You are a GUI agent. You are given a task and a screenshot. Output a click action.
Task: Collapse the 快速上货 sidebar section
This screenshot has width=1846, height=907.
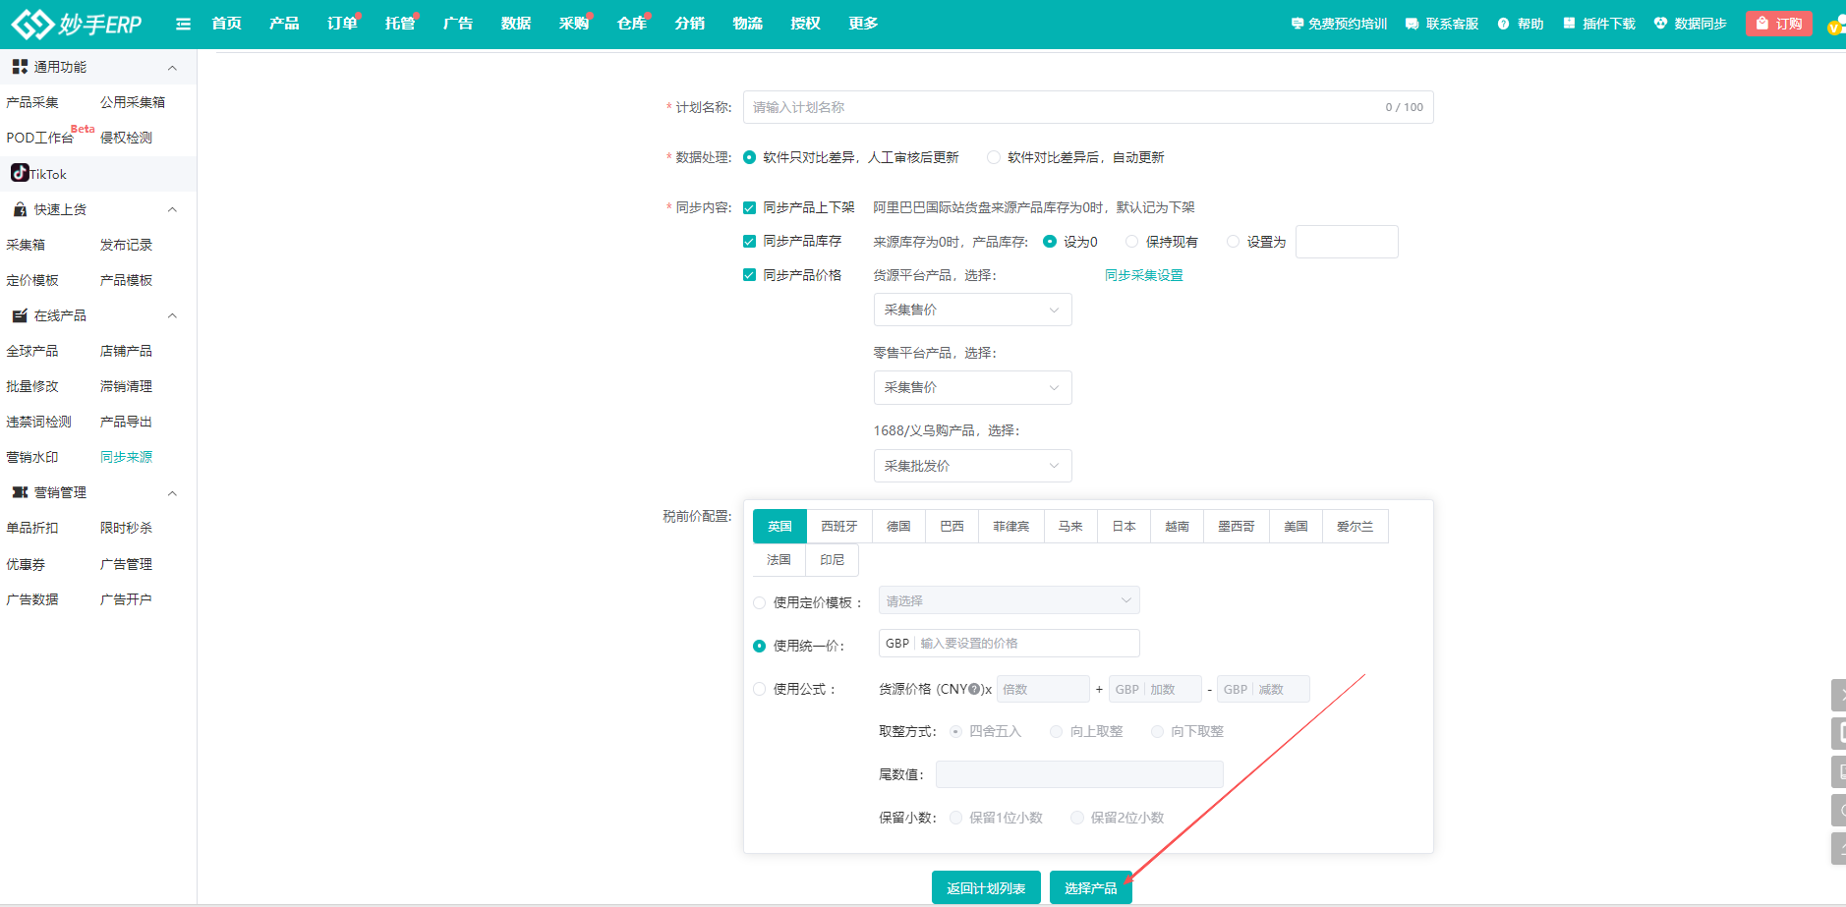172,209
